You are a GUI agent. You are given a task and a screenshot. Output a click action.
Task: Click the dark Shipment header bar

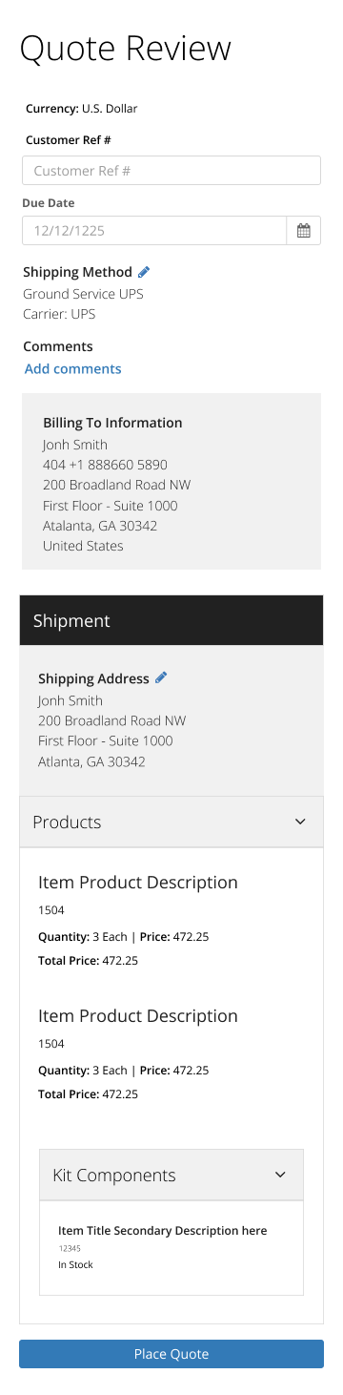point(171,620)
